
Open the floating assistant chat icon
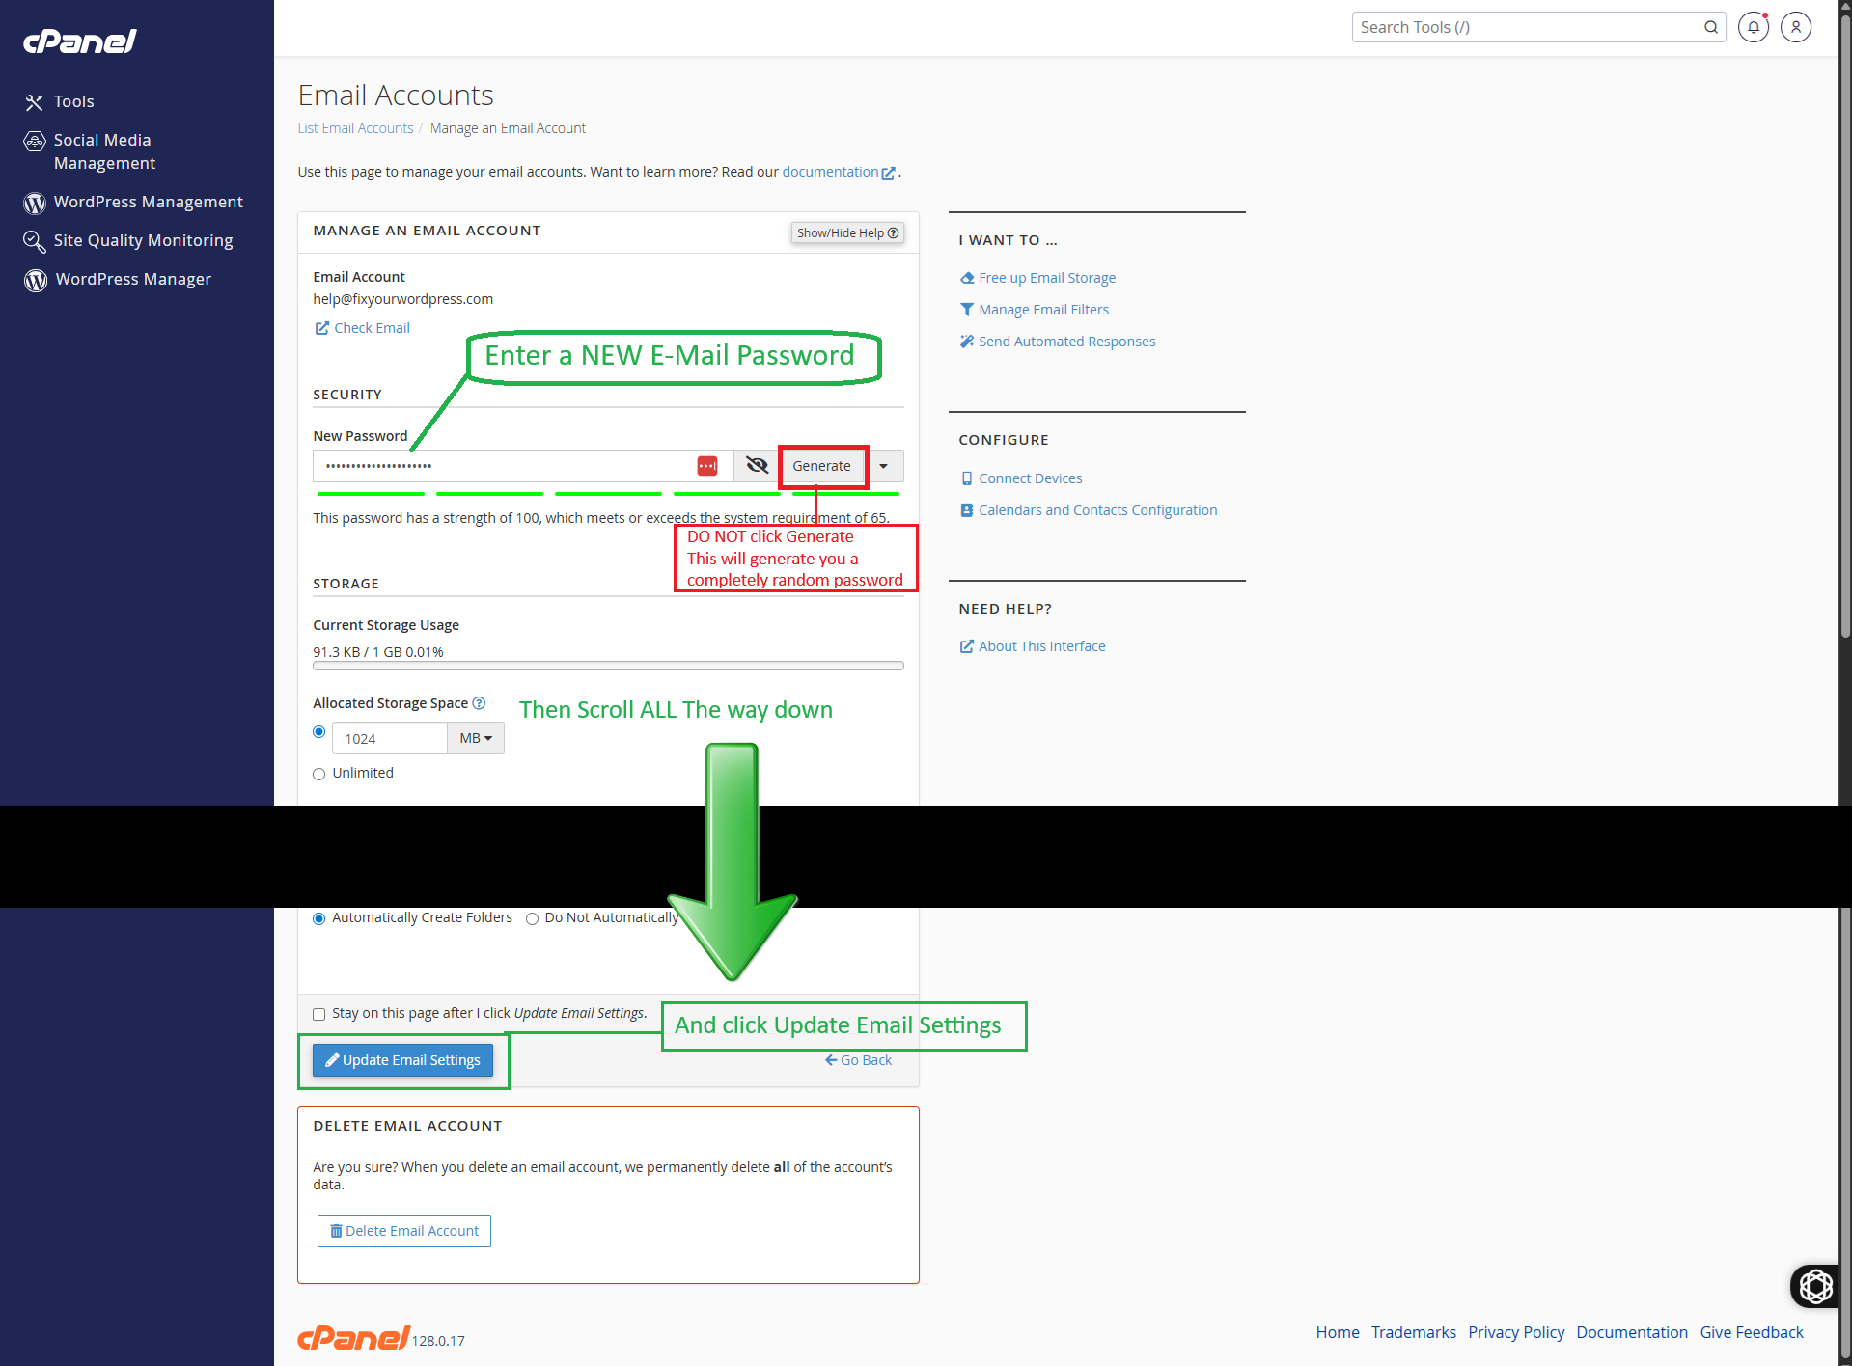pos(1815,1286)
